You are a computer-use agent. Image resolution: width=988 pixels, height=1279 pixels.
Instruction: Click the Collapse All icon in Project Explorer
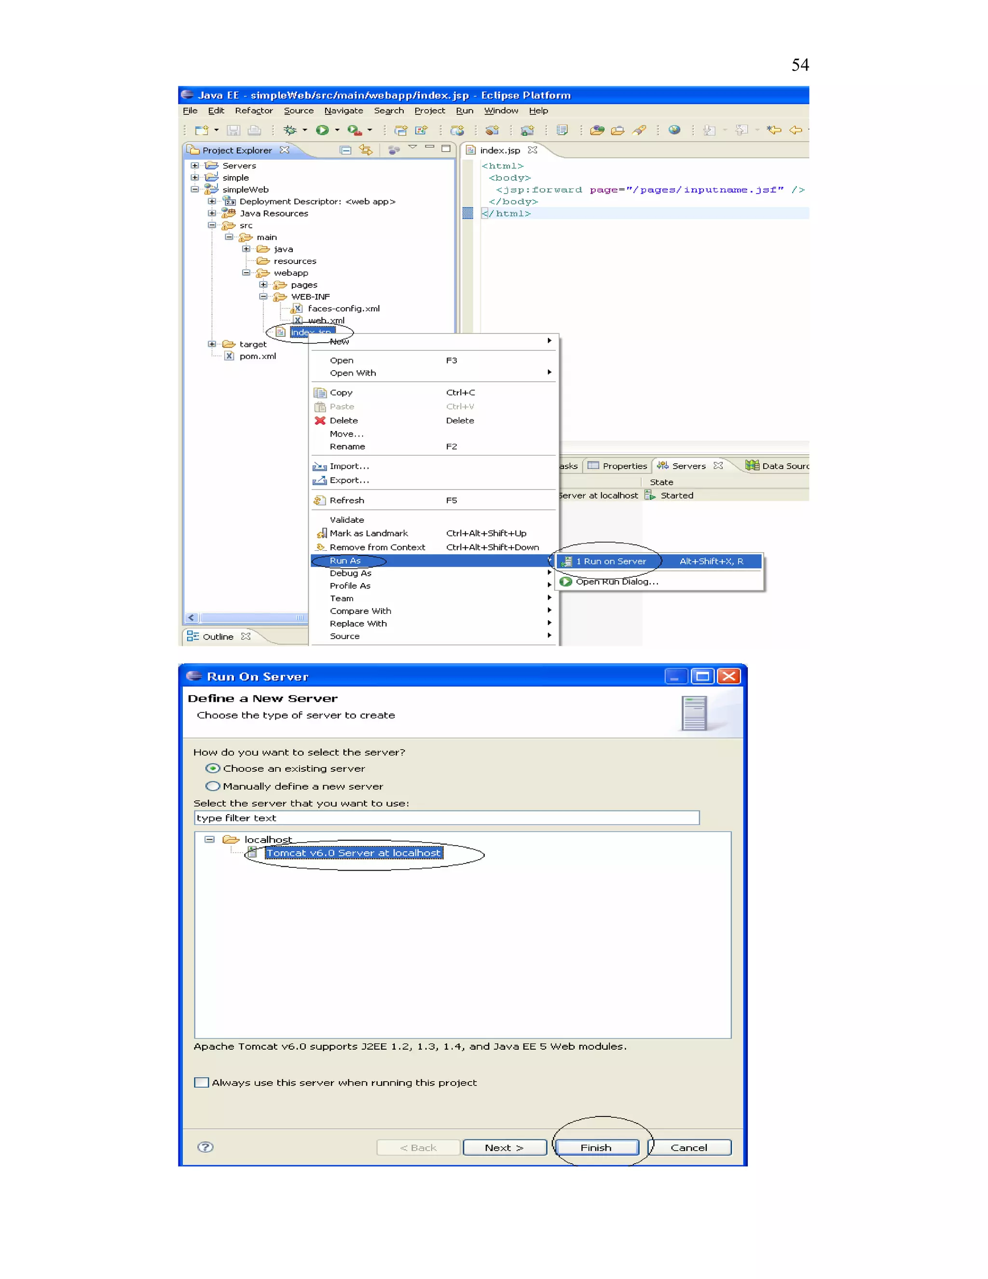coord(346,150)
